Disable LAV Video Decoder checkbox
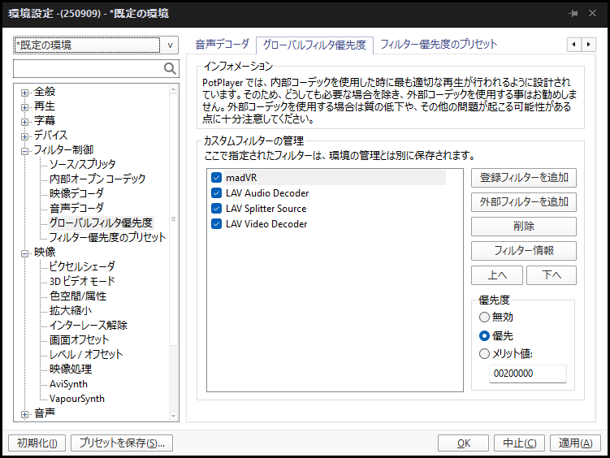 click(216, 224)
